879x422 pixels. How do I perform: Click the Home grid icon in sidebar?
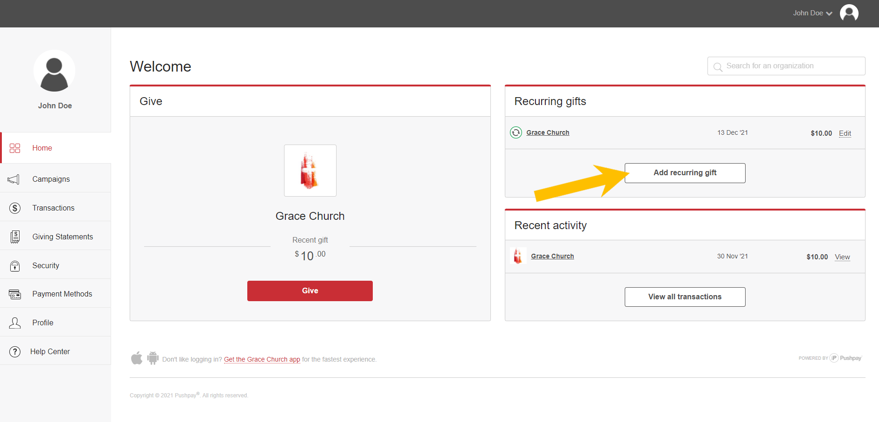[x=15, y=148]
